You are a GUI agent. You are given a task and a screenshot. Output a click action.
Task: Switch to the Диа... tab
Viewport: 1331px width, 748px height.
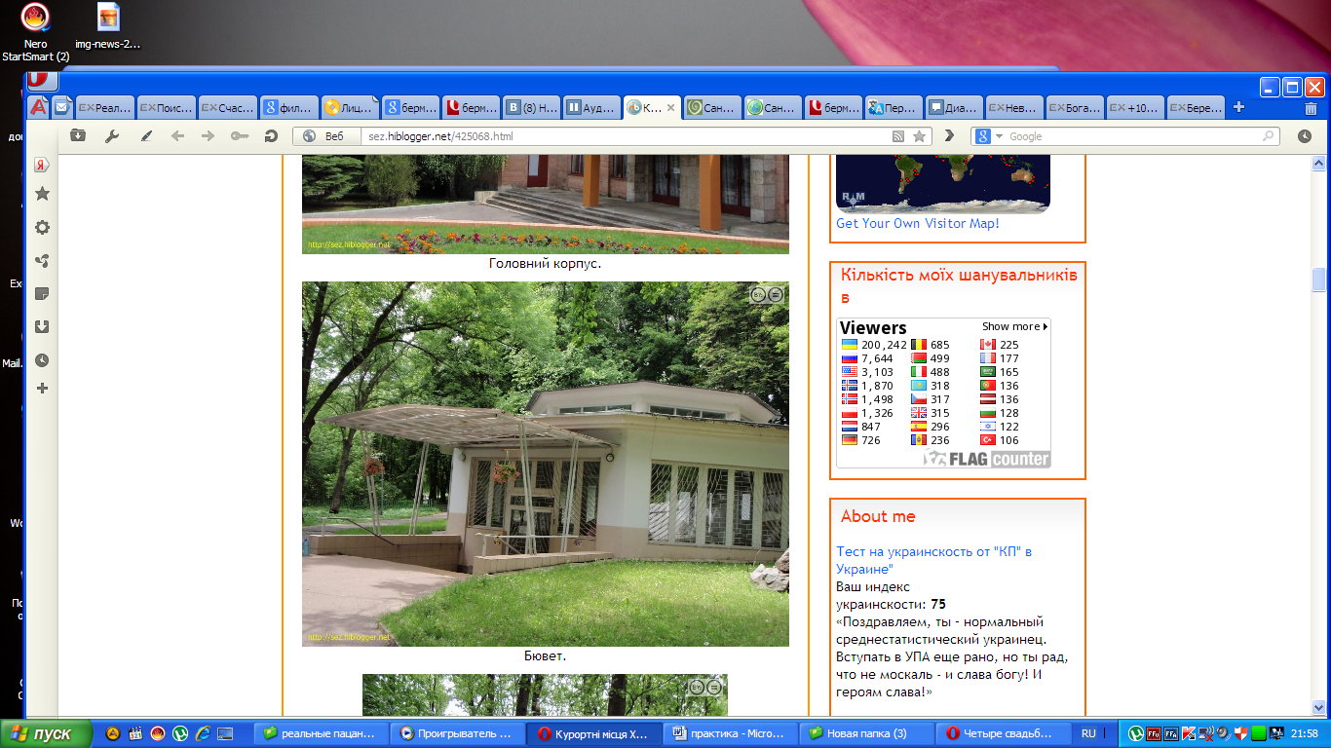click(954, 108)
